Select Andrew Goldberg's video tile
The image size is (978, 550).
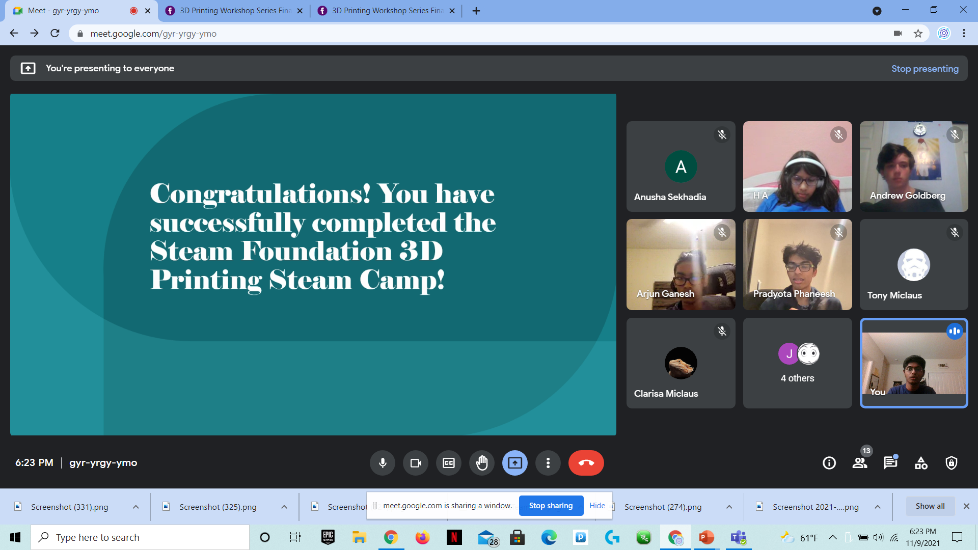pyautogui.click(x=914, y=167)
